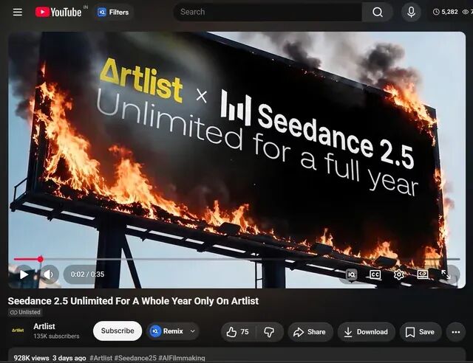The image size is (473, 363).
Task: Enter full screen mode
Action: point(446,274)
